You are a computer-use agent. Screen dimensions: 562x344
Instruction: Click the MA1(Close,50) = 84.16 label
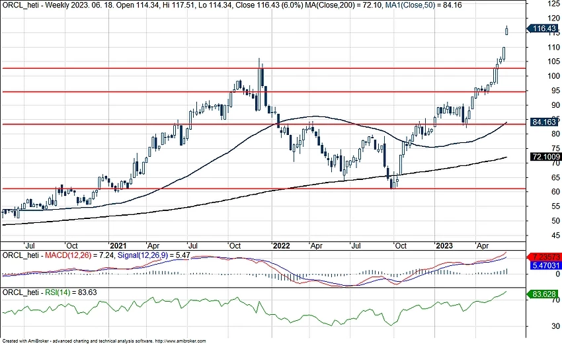click(x=425, y=5)
